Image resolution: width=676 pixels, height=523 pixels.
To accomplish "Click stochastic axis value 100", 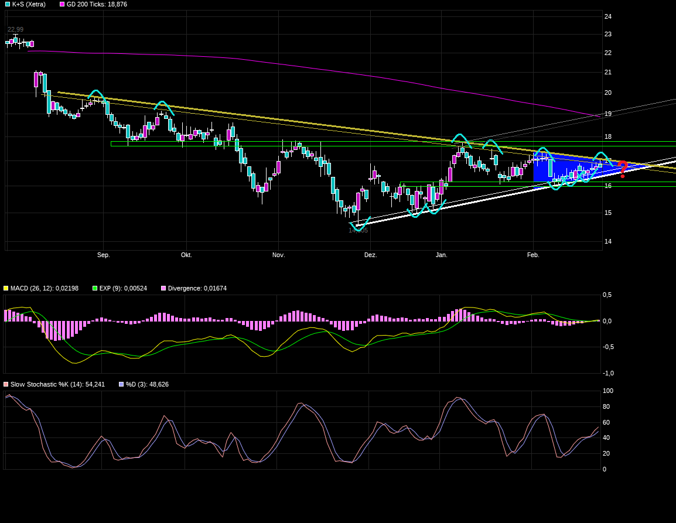I will [608, 391].
